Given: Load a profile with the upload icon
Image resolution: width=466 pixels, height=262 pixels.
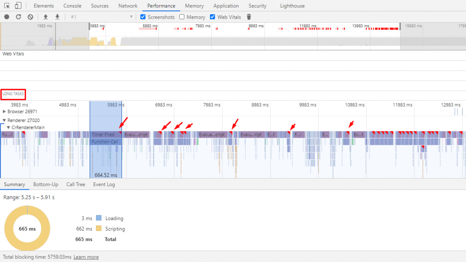Looking at the screenshot, I should coord(46,17).
